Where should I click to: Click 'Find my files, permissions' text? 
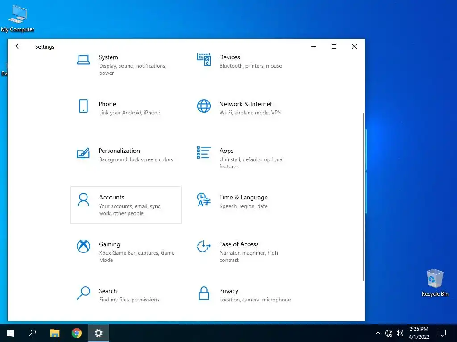coord(129,300)
